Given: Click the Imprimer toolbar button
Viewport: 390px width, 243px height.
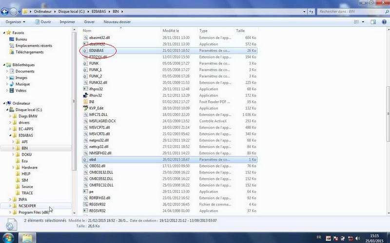Looking at the screenshot, I should [x=67, y=22].
